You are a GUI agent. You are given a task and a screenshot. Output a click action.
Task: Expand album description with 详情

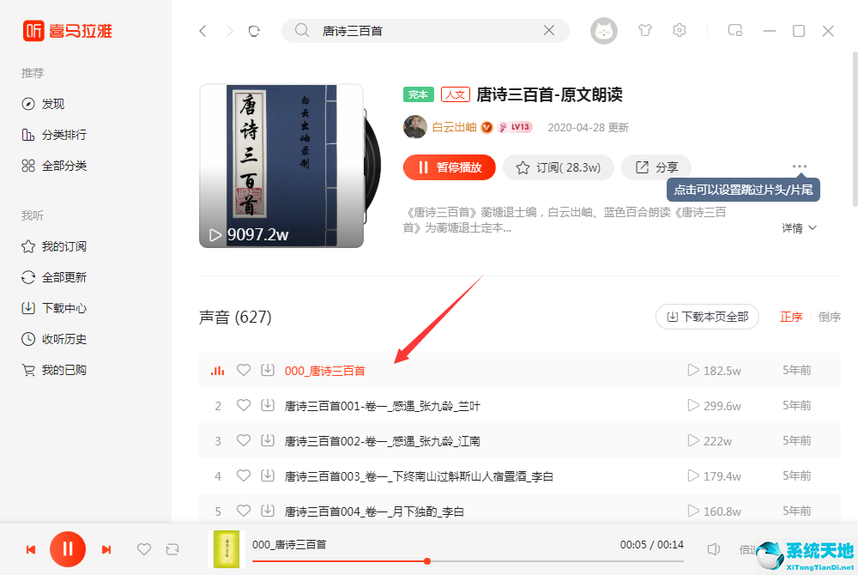click(x=799, y=228)
